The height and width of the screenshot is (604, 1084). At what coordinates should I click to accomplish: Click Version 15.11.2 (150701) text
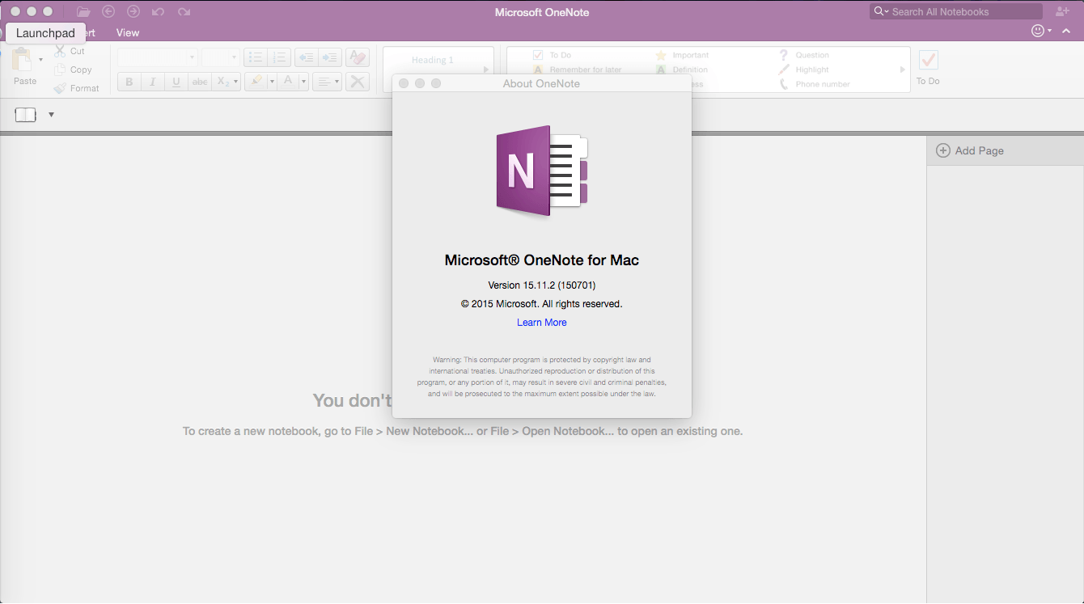(542, 285)
